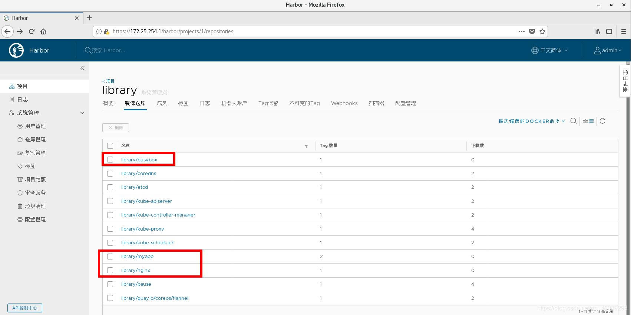Check the library/etcd row checkbox
Screen dimensions: 631x315
(110, 187)
